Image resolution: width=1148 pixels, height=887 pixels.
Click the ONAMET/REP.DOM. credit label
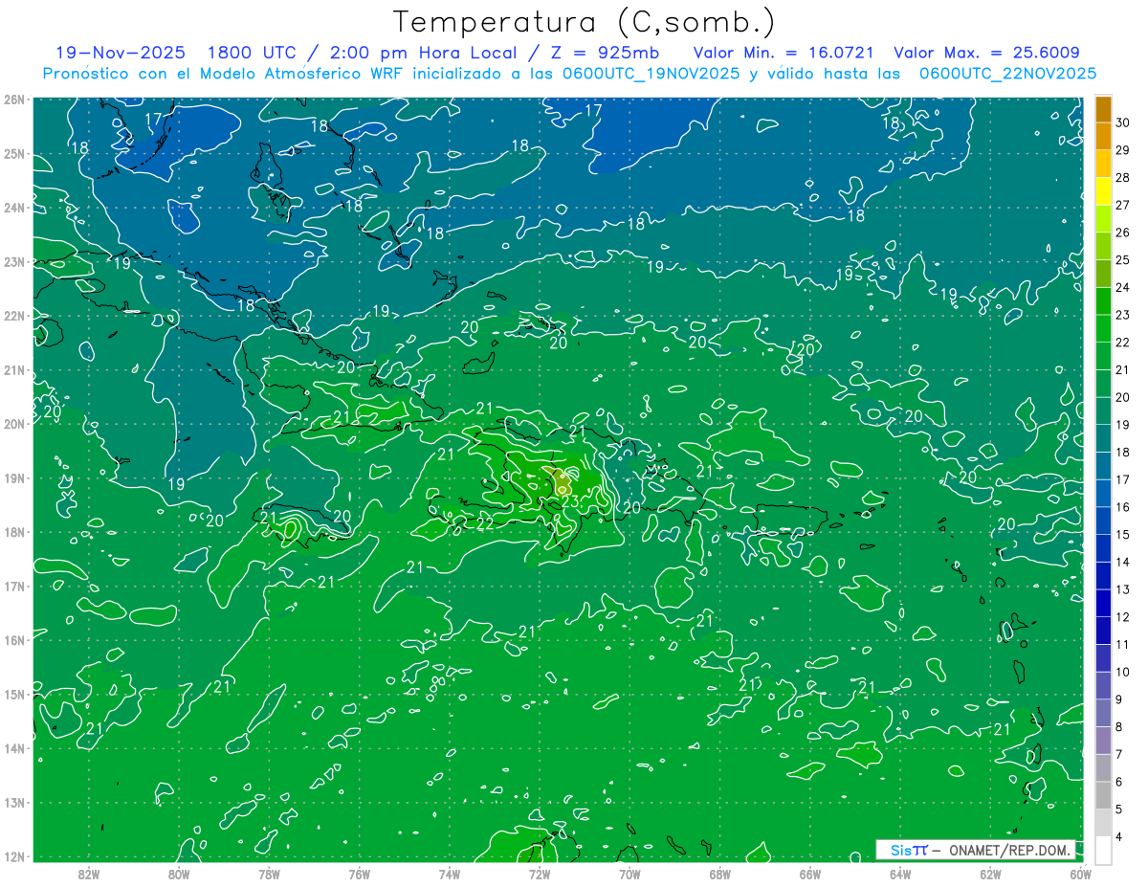tap(1010, 850)
